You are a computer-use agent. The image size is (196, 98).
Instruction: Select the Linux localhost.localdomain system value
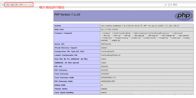tap(140, 26)
